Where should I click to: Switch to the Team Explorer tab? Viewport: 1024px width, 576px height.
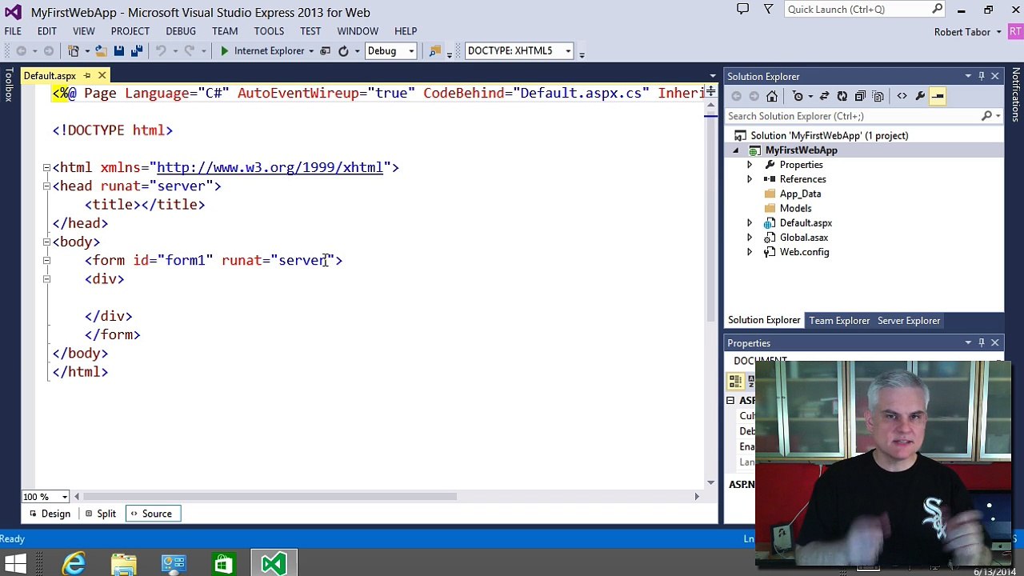[839, 321]
